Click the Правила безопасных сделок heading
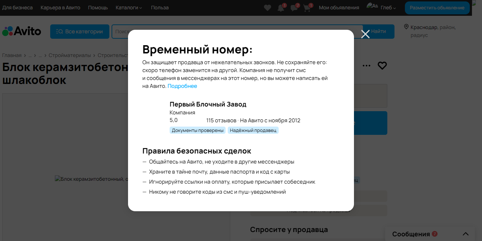482x241 pixels. 197,151
